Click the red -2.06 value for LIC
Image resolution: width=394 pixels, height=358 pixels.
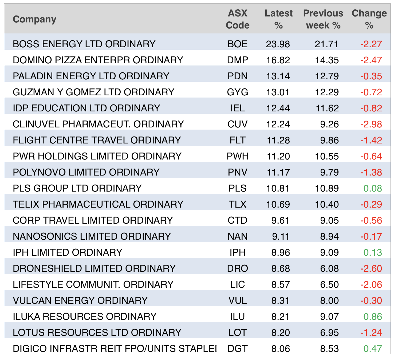click(x=371, y=285)
